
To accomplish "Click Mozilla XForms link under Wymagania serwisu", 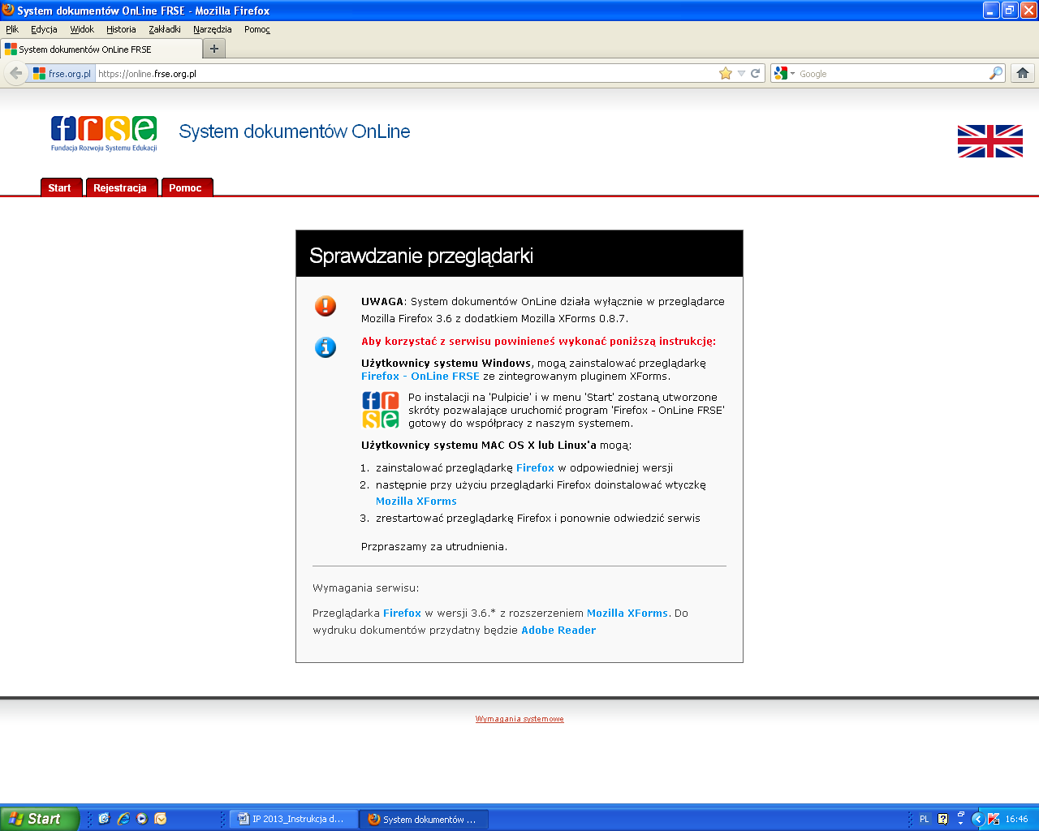I will pos(627,614).
